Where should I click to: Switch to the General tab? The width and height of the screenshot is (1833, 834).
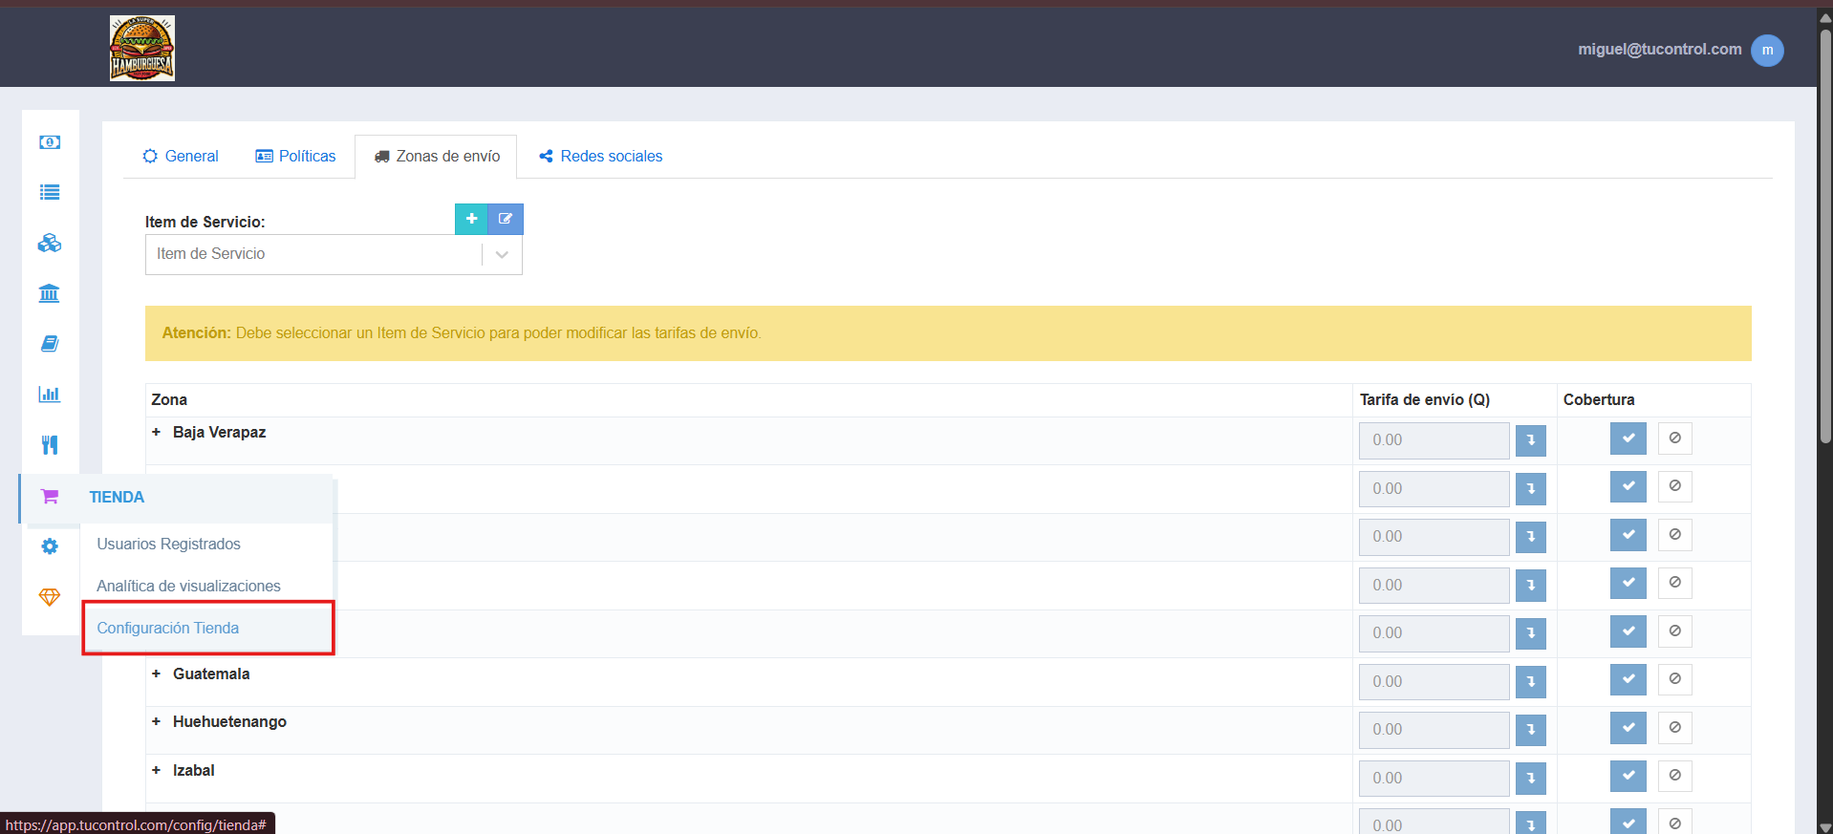click(181, 156)
